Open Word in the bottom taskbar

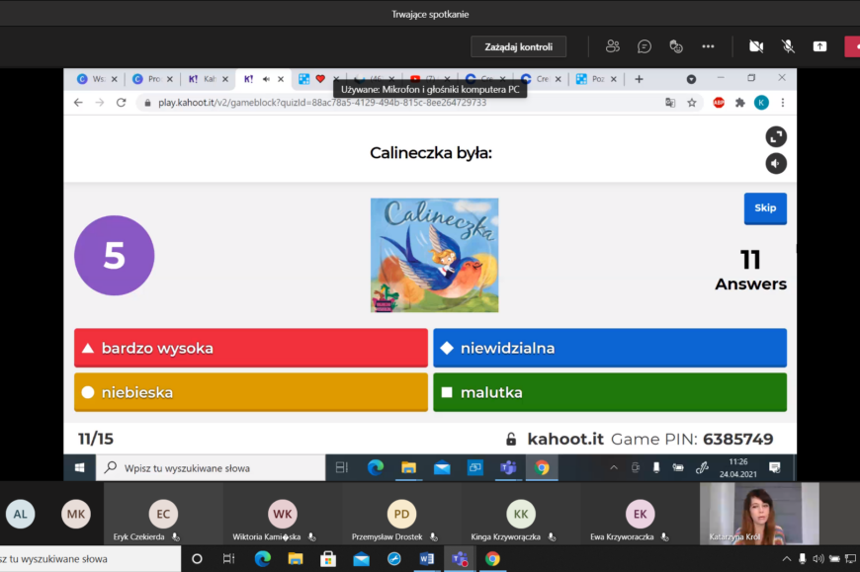tap(426, 559)
